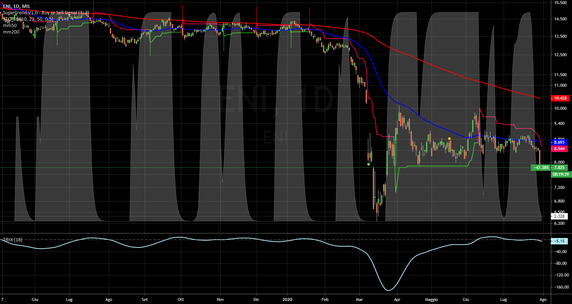572x304 pixels.
Task: Select the TRIX (18) indicator label
Action: [x=12, y=240]
